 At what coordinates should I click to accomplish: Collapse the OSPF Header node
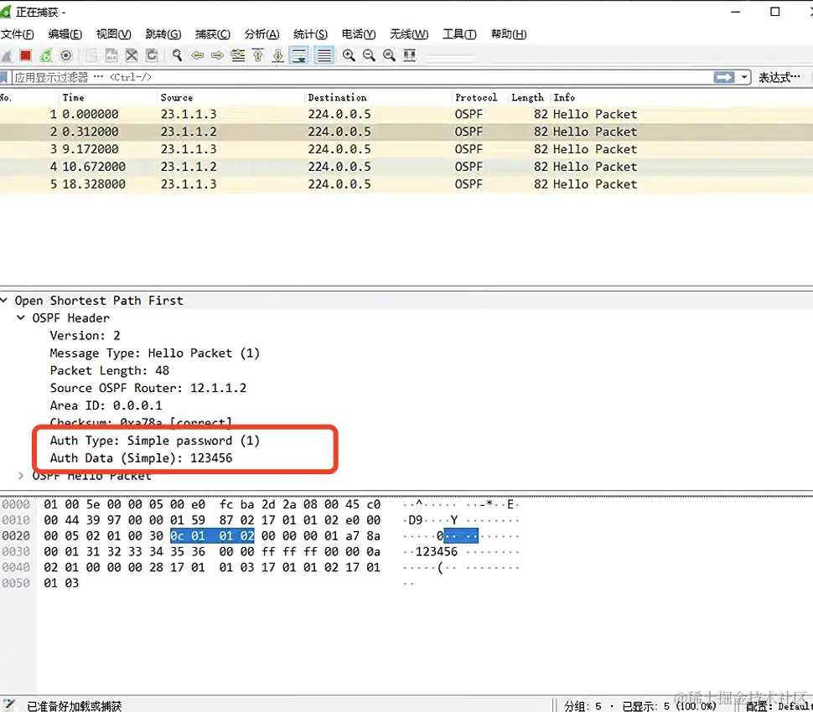click(x=21, y=317)
